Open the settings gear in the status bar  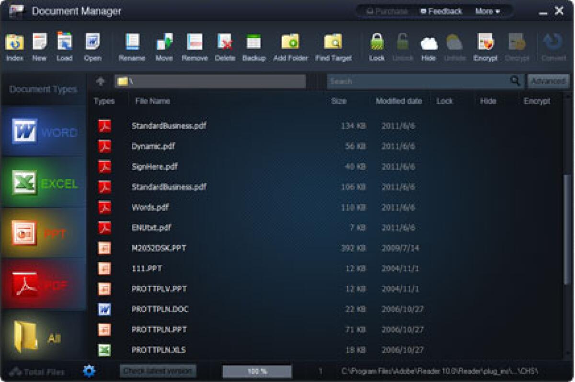(89, 371)
